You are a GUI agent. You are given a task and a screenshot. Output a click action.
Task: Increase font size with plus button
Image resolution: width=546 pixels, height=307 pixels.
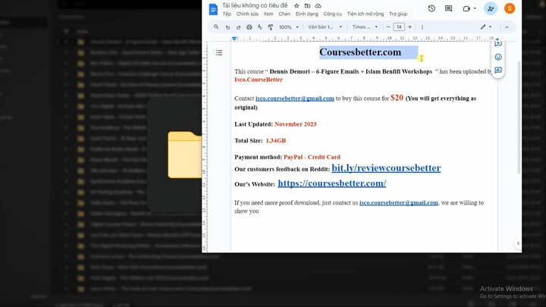pos(410,27)
